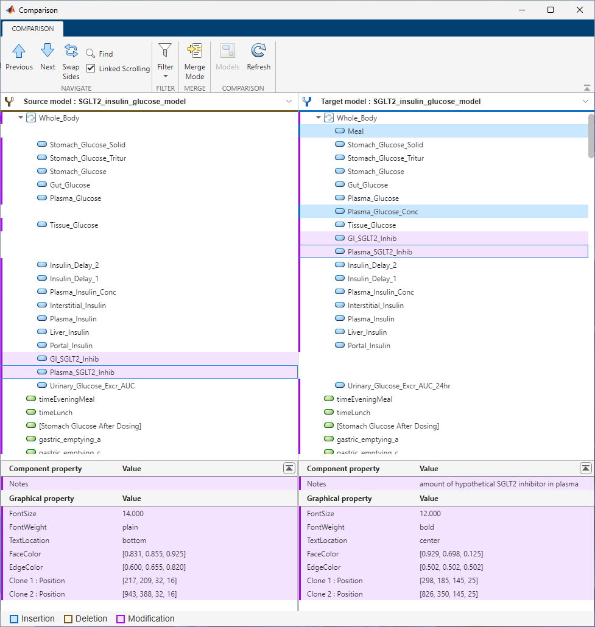
Task: Click the magenta Modification color swatch
Action: [x=120, y=618]
